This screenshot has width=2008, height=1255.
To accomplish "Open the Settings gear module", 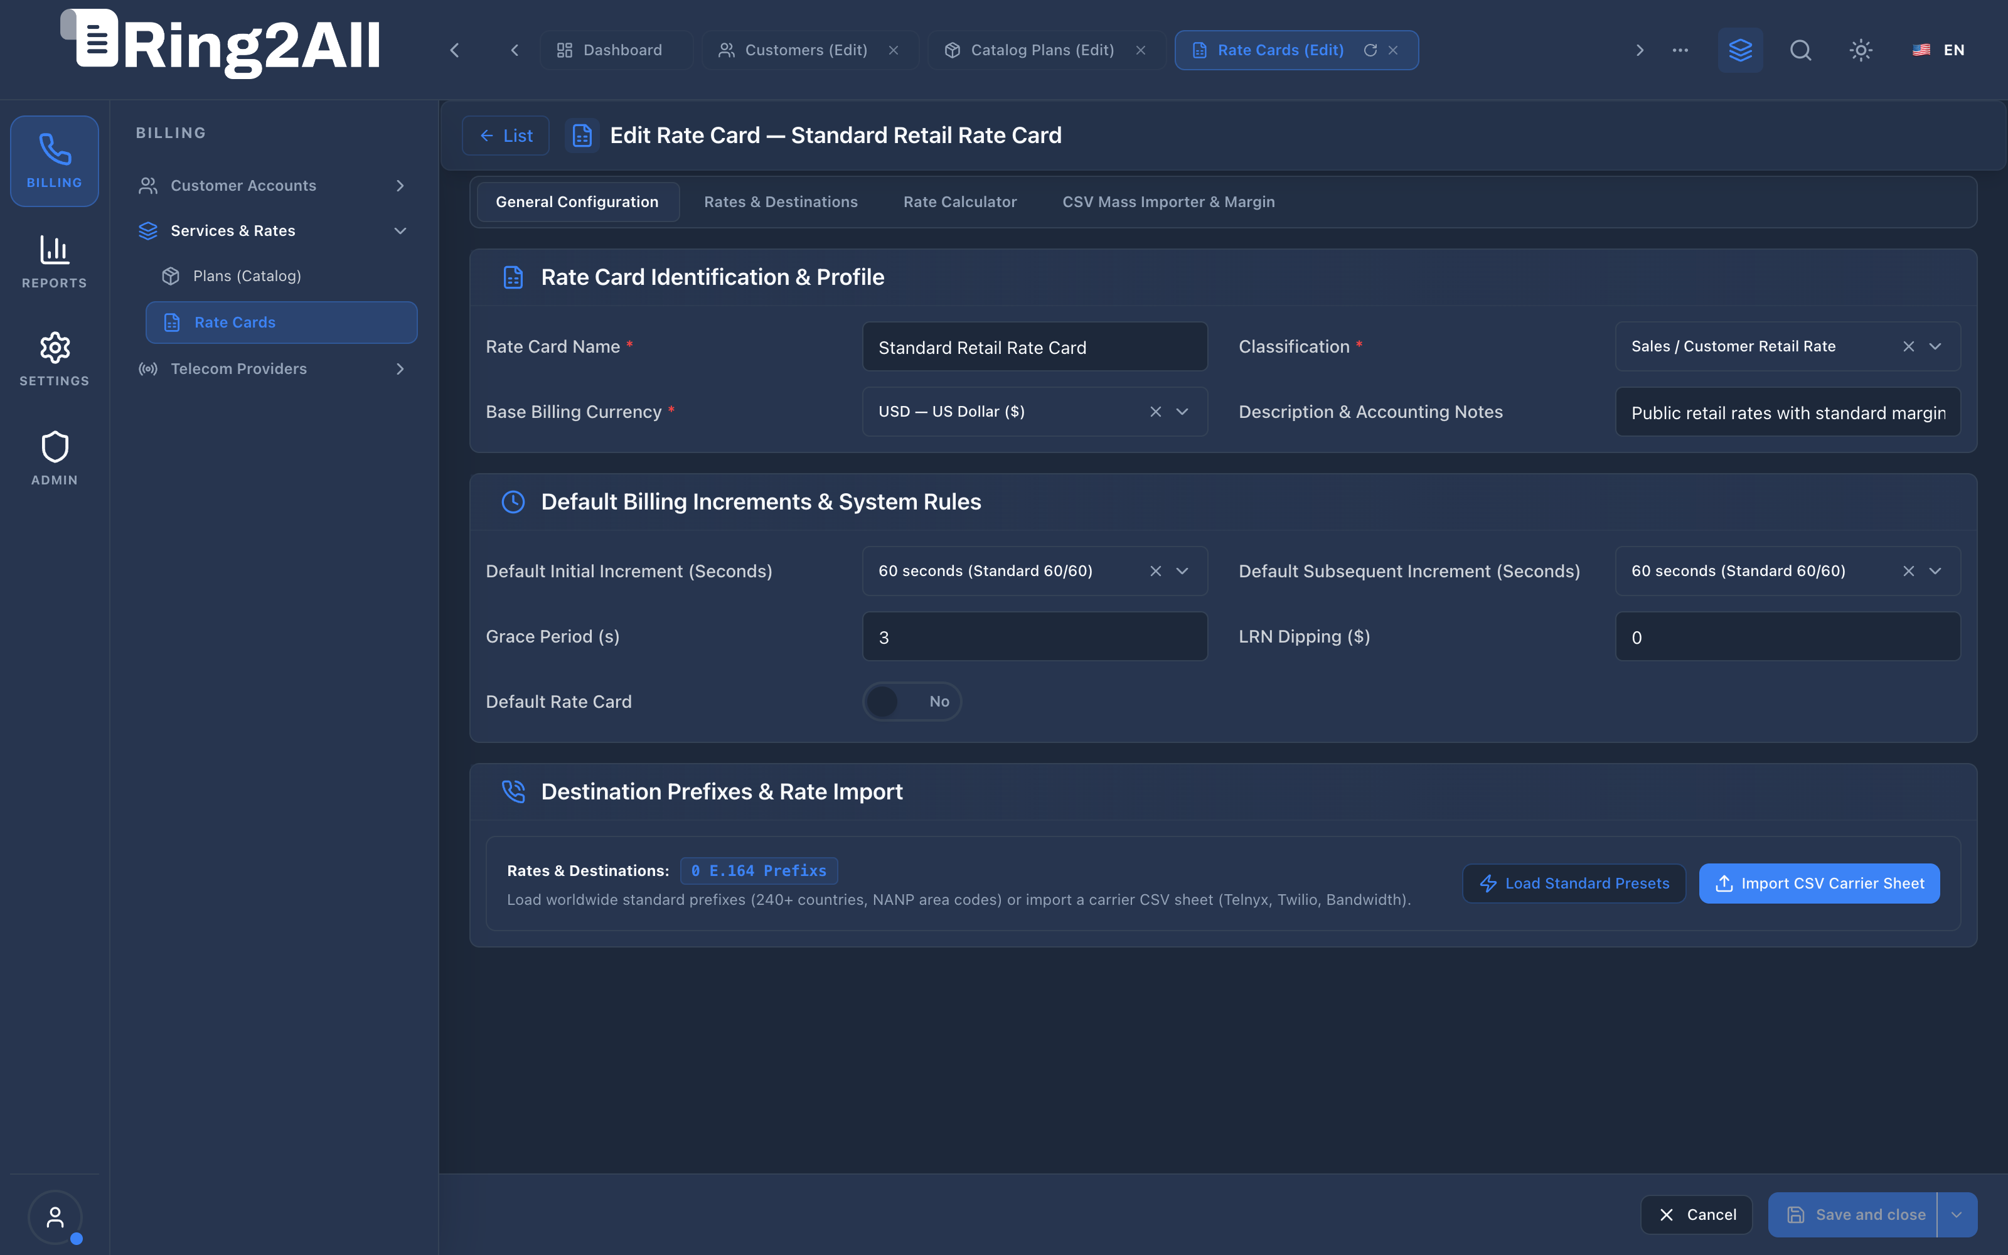I will tap(54, 360).
